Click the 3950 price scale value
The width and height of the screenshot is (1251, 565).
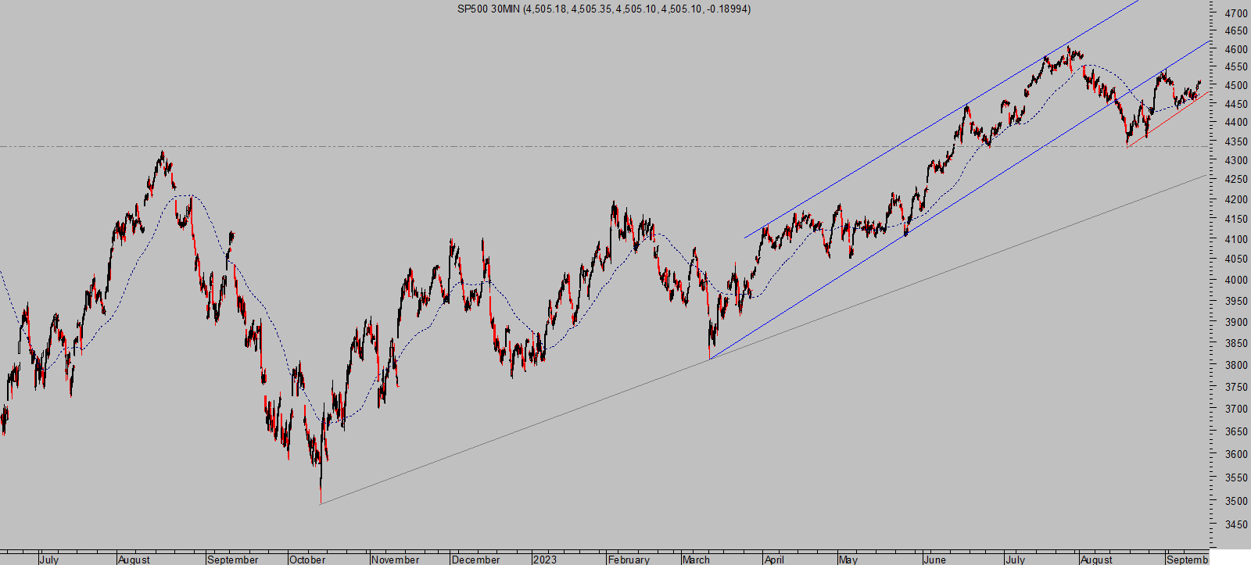pos(1236,301)
